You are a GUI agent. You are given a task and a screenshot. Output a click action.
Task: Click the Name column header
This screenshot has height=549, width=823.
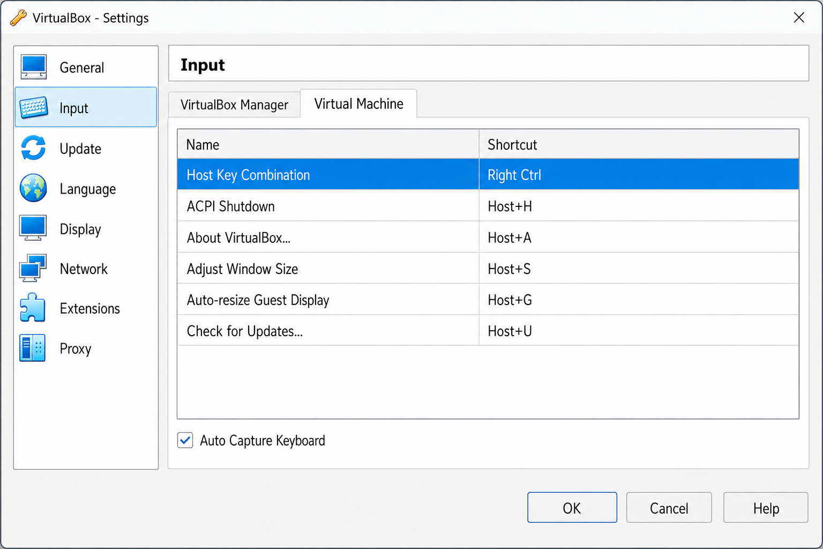328,144
